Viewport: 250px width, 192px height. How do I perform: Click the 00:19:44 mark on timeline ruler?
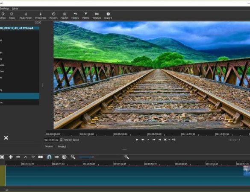(59, 164)
